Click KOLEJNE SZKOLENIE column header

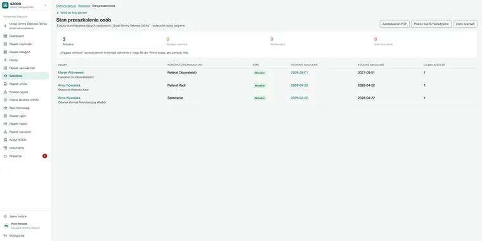(x=371, y=65)
